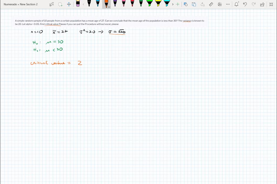
Task: Redo the last undone action
Action: pyautogui.click(x=254, y=4)
